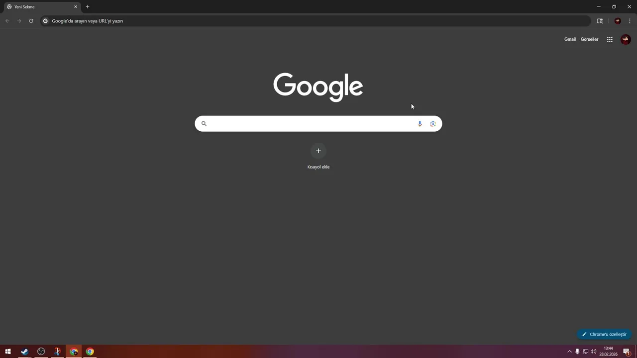Open the Gmail link
This screenshot has height=358, width=637.
pos(570,39)
